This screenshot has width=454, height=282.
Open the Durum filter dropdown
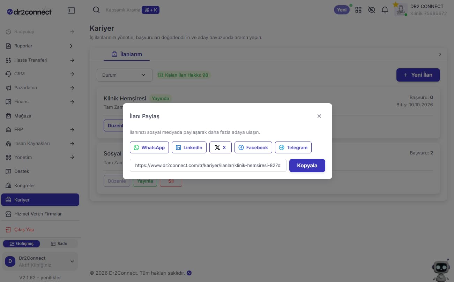tap(125, 75)
